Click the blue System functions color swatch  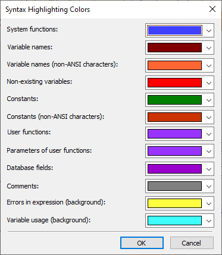(174, 30)
